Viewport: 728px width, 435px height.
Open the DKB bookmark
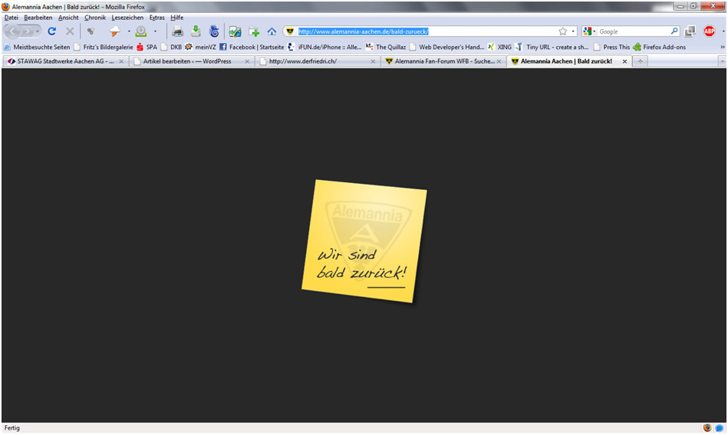[x=171, y=47]
